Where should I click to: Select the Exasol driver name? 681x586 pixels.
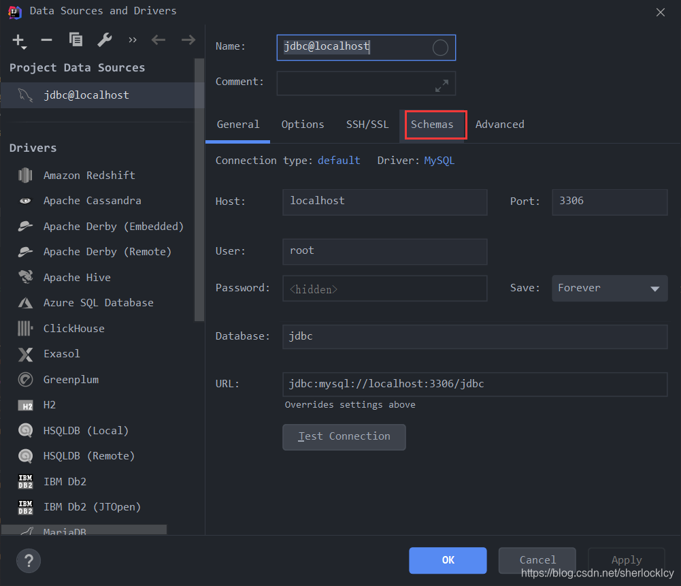62,354
